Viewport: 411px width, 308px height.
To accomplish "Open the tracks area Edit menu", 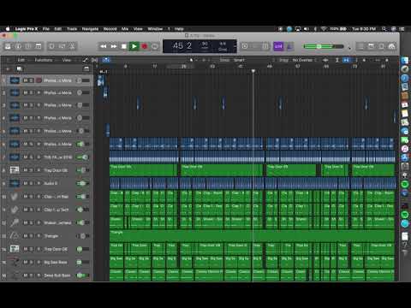I will pos(21,60).
